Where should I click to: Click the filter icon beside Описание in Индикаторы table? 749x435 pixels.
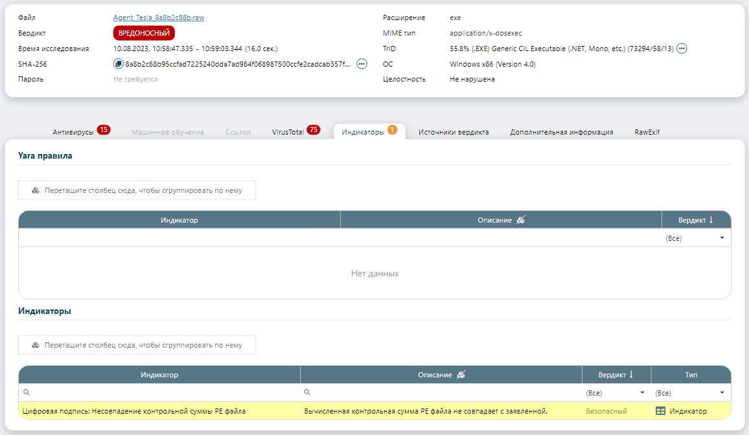pos(461,375)
